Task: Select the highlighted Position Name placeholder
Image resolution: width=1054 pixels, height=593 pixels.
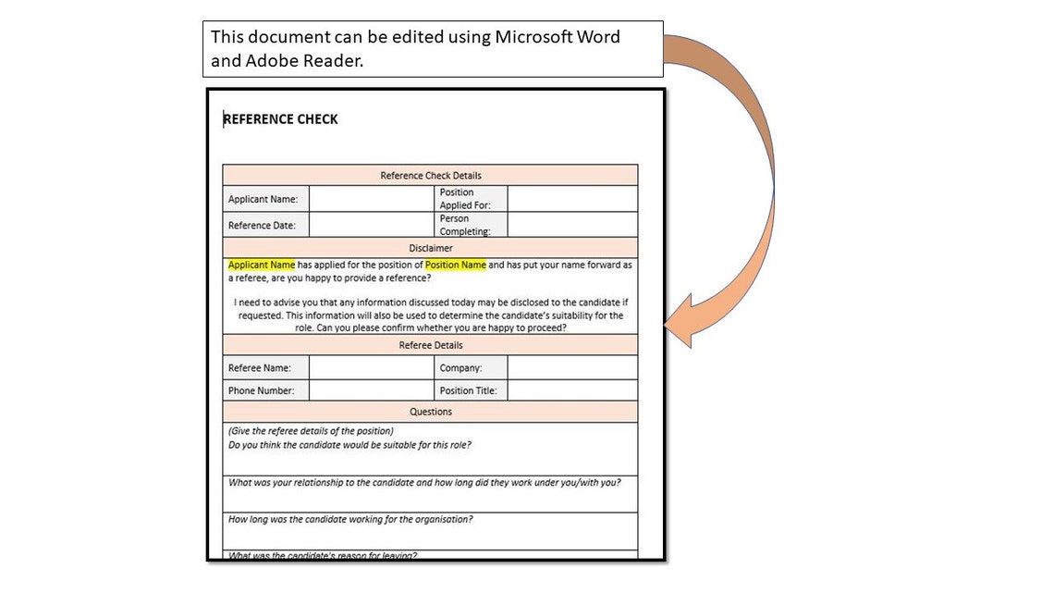Action: [455, 265]
